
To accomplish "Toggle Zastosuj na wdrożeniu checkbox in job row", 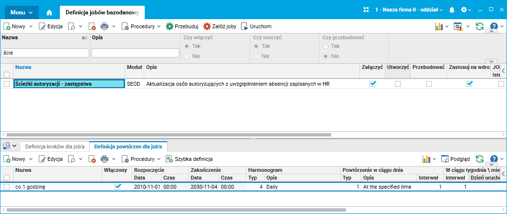I will [x=469, y=84].
